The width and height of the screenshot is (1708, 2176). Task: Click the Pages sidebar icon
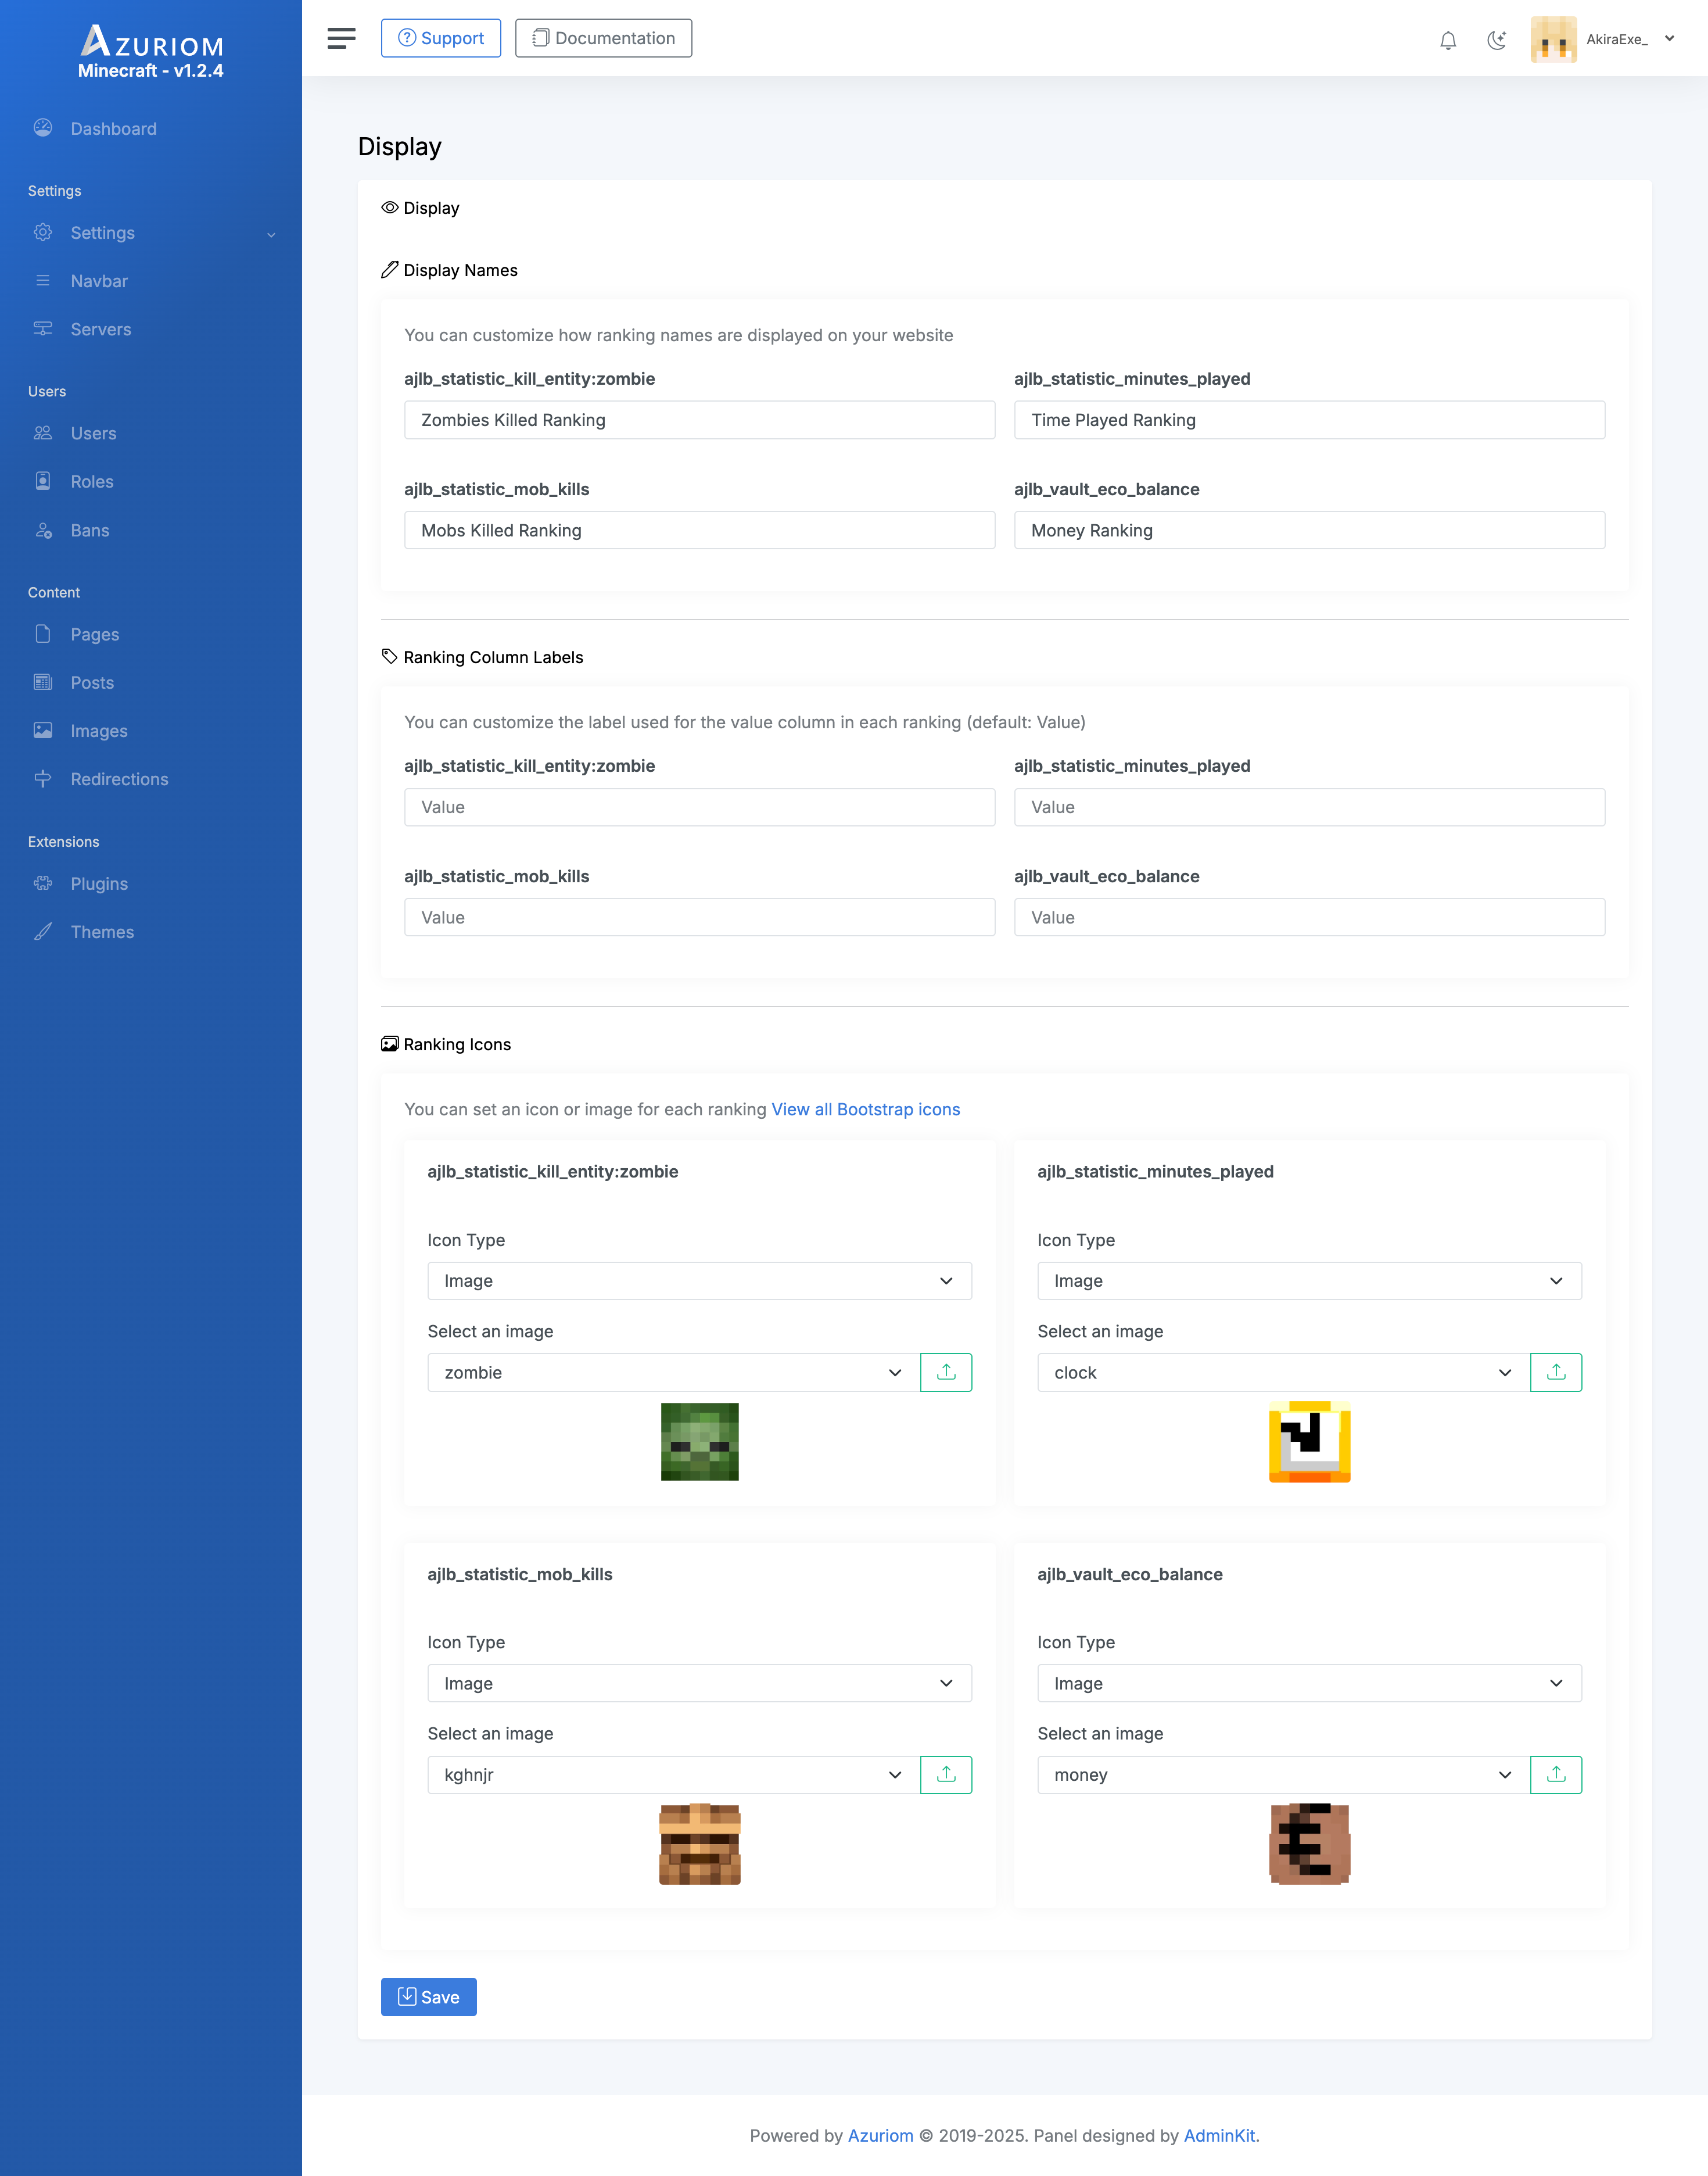coord(43,634)
